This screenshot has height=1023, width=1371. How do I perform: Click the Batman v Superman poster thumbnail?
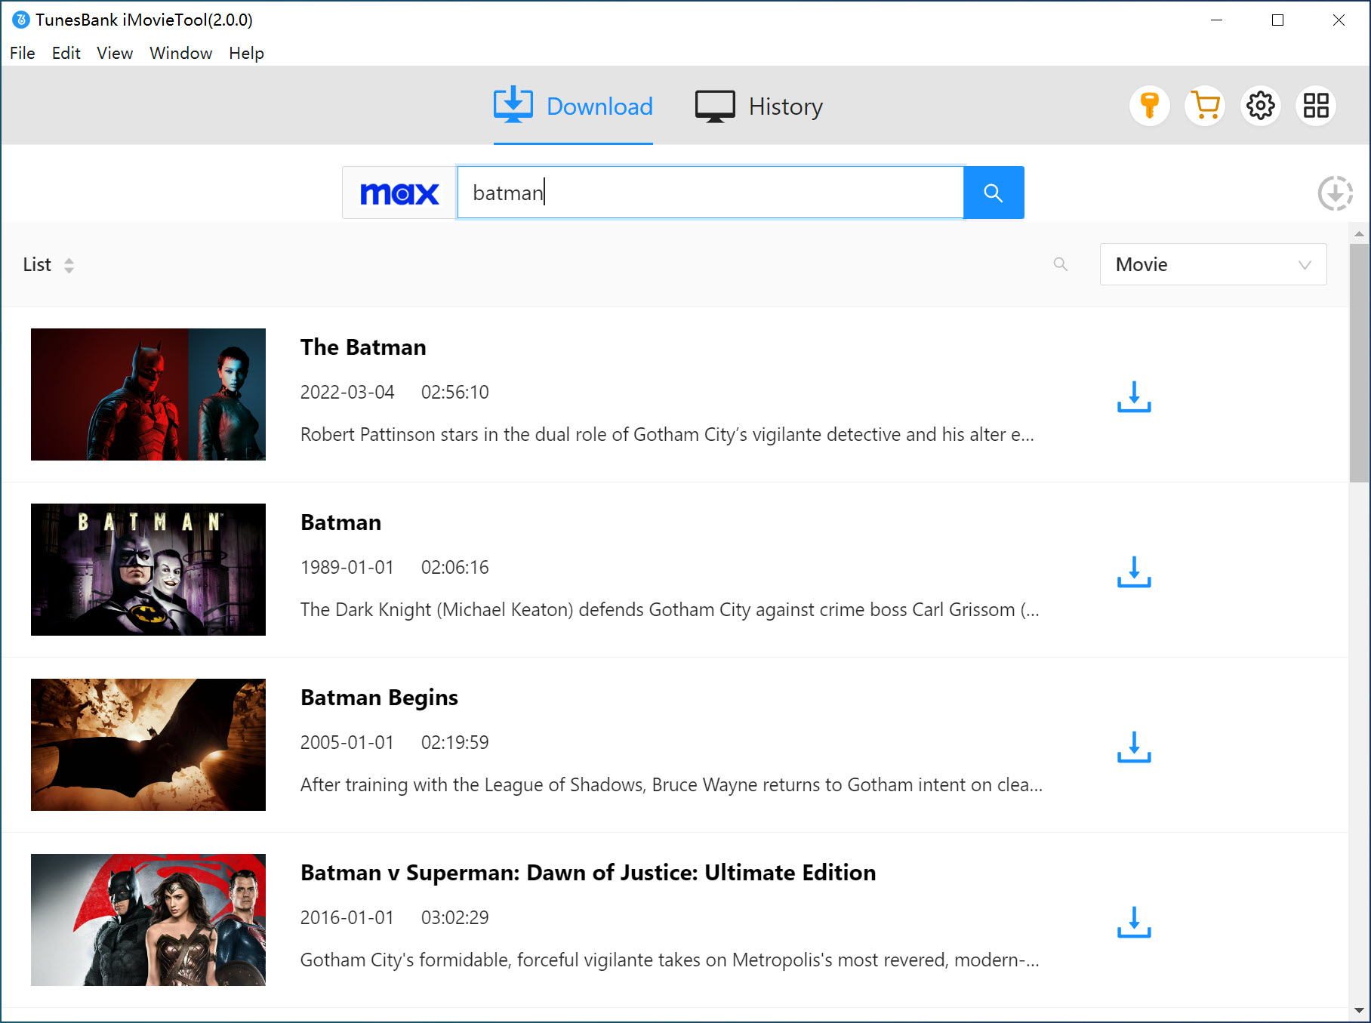coord(148,920)
